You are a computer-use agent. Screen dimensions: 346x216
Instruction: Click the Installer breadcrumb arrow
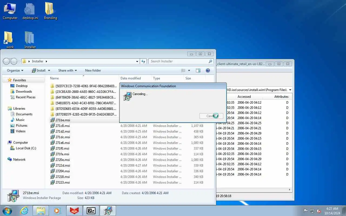pyautogui.click(x=46, y=61)
